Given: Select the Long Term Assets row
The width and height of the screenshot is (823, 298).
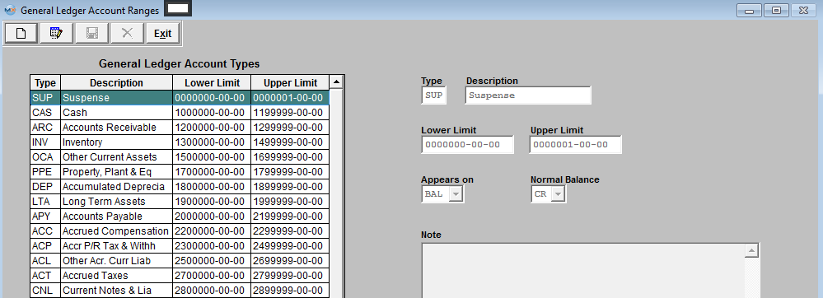Looking at the screenshot, I should tap(180, 202).
